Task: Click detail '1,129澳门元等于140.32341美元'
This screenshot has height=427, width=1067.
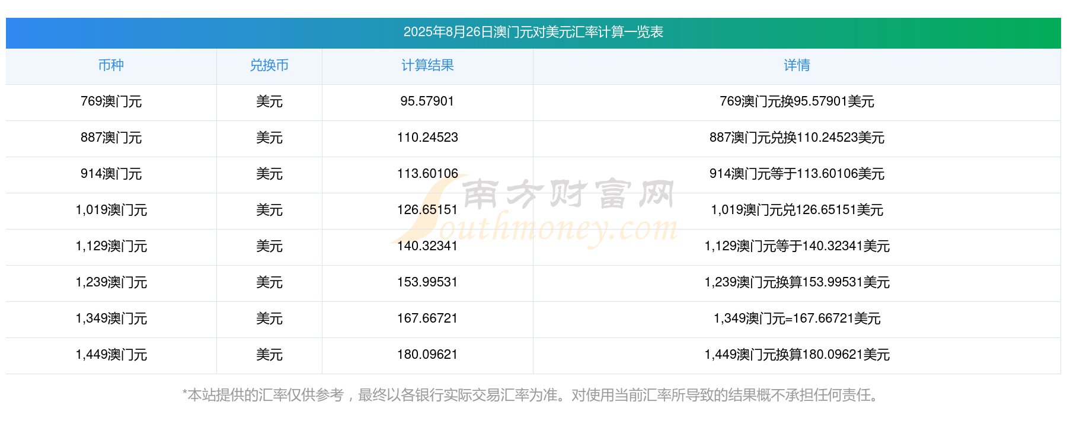Action: tap(797, 246)
